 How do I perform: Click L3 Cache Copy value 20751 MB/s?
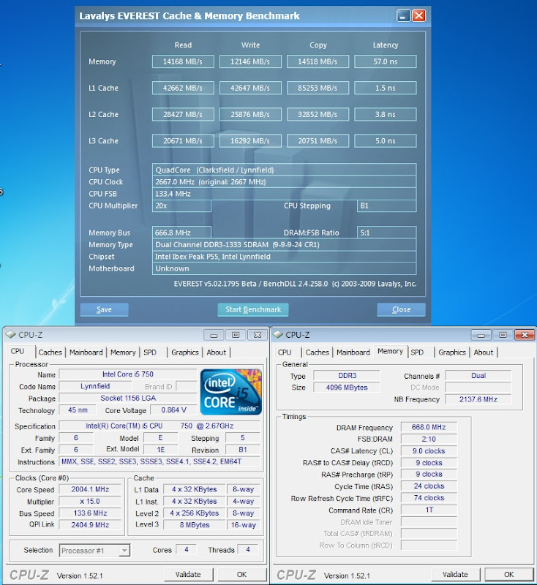318,141
